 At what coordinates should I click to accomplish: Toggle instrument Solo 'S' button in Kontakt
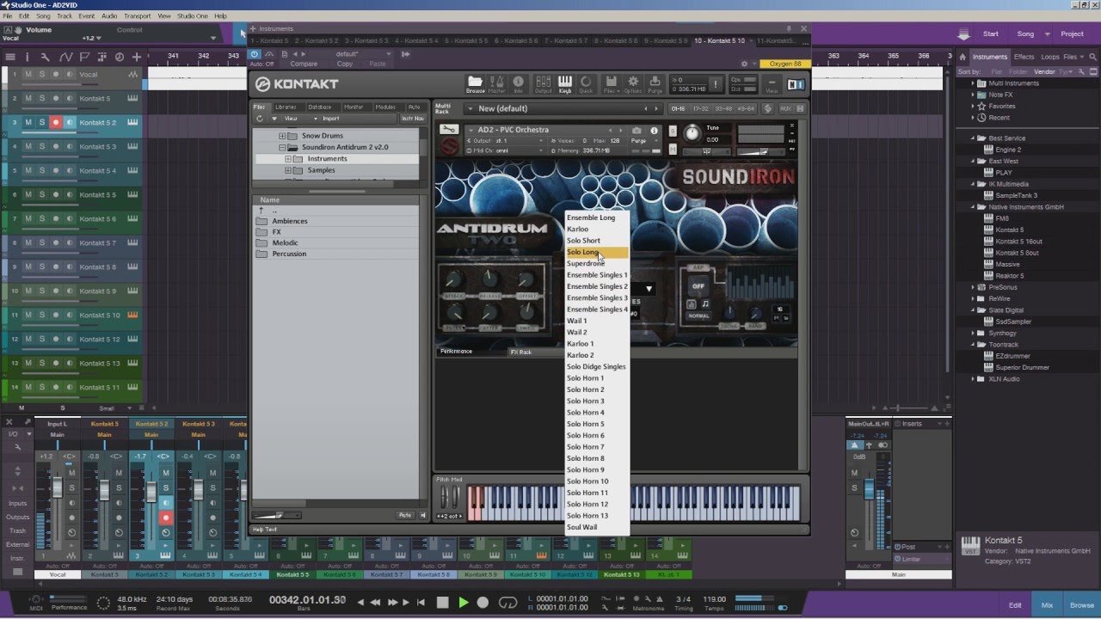click(673, 131)
